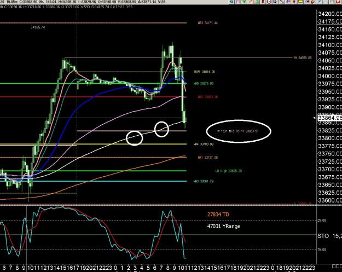Screen dimensions: 342x272
Task: Click the WR1 33737.98 level label
Action: pos(208,157)
